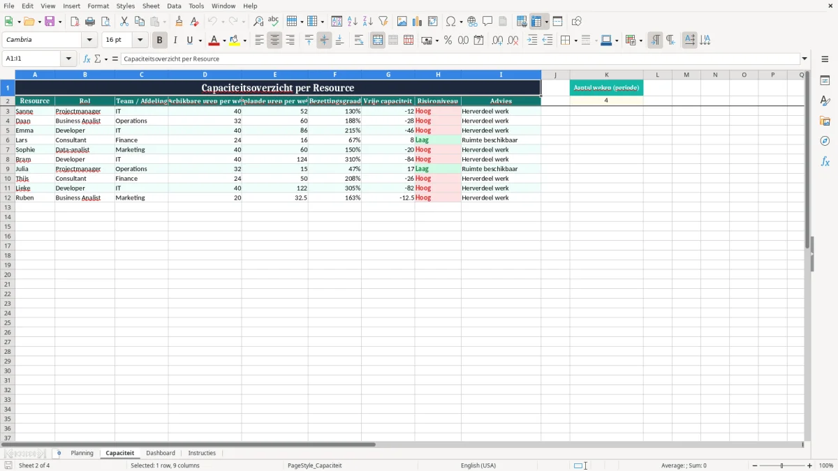Open the Paste options dropdown arrow
Screen dimensions: 838x471
(164, 22)
